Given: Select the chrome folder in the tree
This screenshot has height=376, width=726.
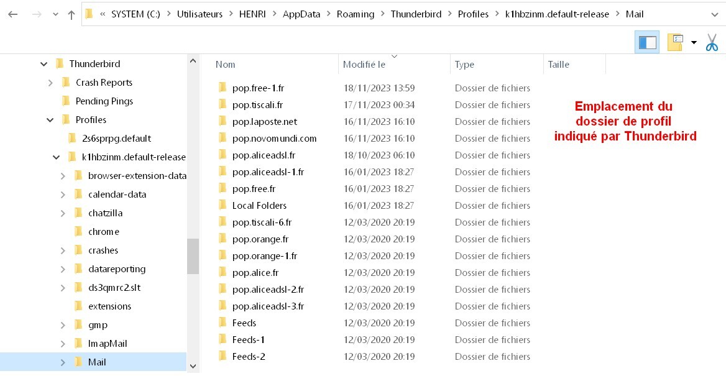Looking at the screenshot, I should 104,232.
